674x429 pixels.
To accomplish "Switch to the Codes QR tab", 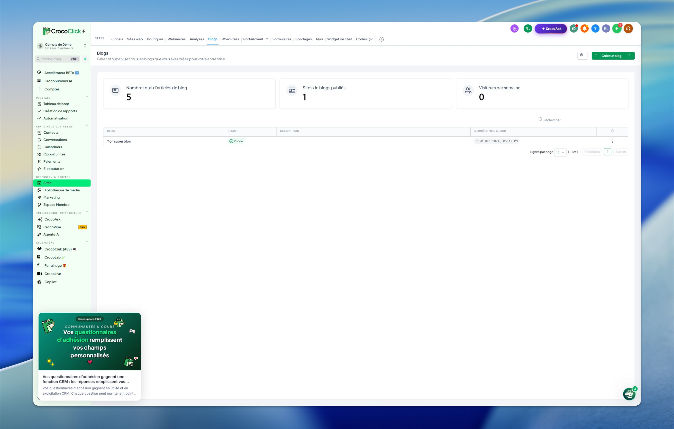I will coord(364,39).
